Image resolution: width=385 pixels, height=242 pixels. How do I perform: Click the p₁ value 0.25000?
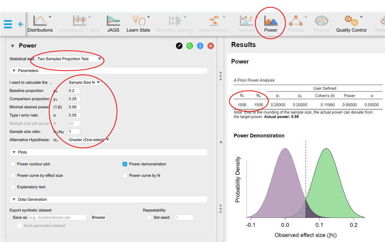click(x=278, y=105)
